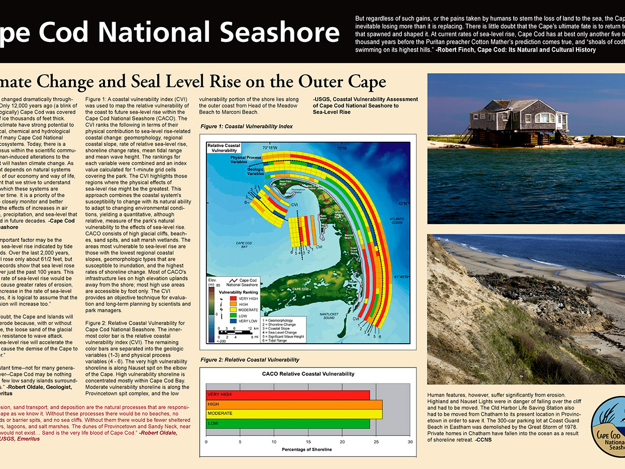Image resolution: width=625 pixels, height=469 pixels.
Task: Select the red VERY HIGH chart bar
Action: 288,395
